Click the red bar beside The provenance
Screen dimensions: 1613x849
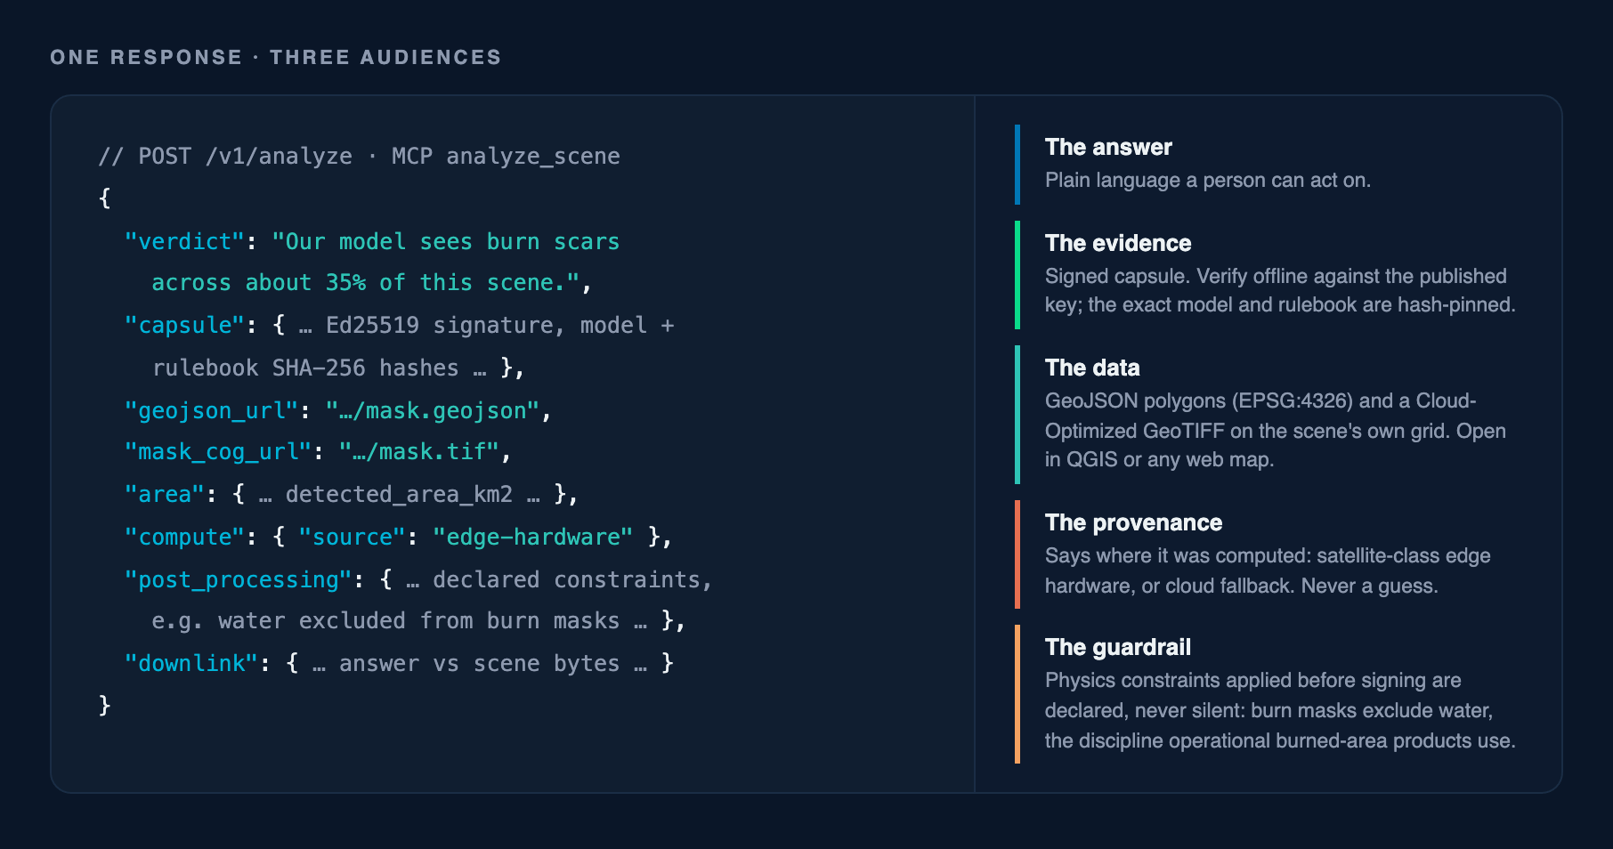1017,554
